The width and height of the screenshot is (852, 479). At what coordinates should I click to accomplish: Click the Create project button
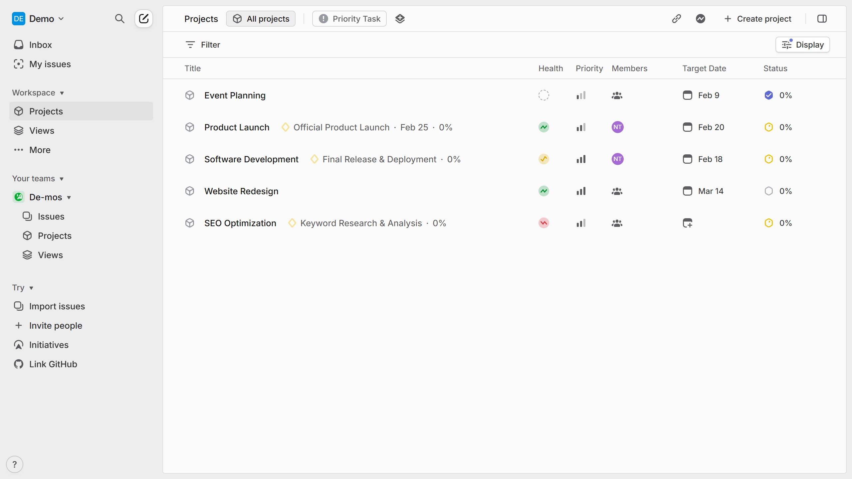click(757, 19)
